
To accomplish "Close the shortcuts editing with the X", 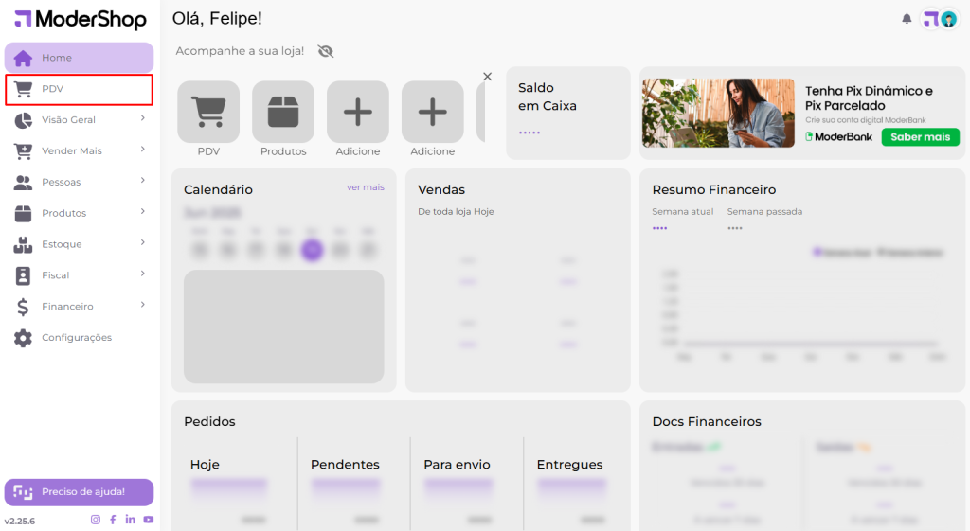I will pos(488,77).
